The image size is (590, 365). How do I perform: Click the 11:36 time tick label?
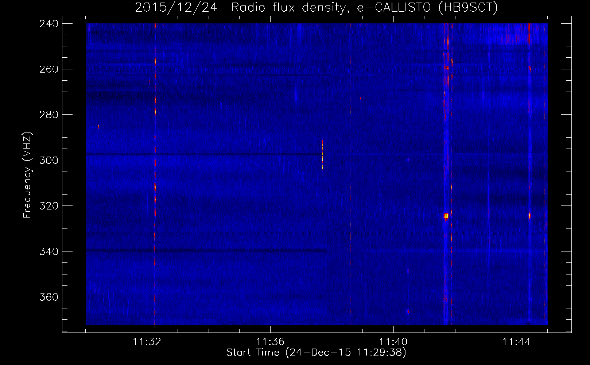pyautogui.click(x=270, y=342)
